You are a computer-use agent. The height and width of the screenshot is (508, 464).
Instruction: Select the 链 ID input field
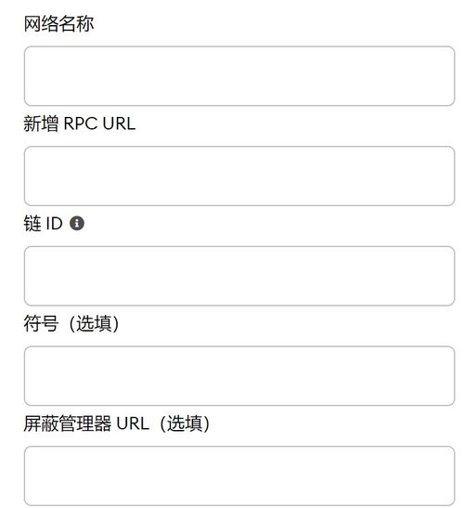[x=239, y=276]
